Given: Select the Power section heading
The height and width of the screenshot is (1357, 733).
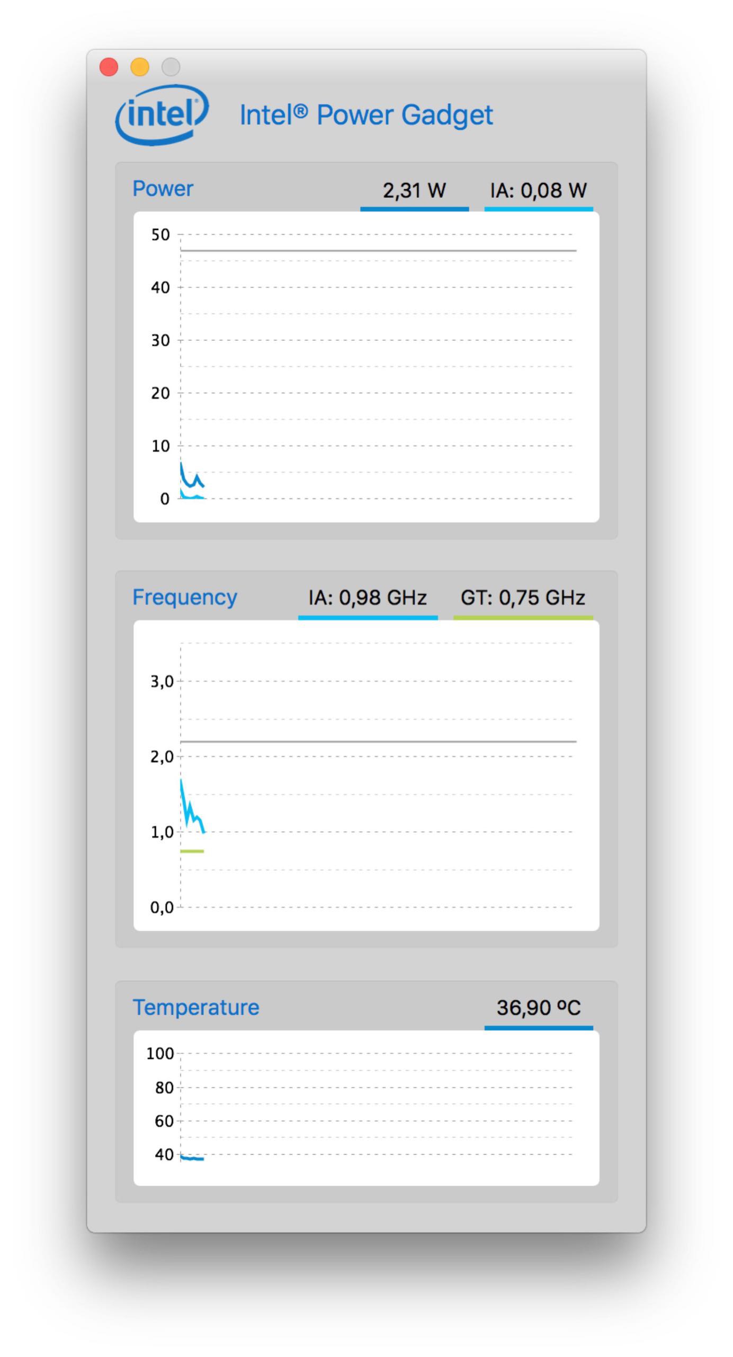Looking at the screenshot, I should [163, 189].
